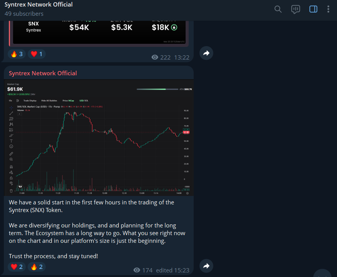Select the crosshair cursor tool
The height and width of the screenshot is (277, 337).
[x=11, y=108]
